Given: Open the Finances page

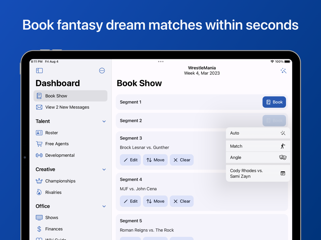Looking at the screenshot, I should coord(70,229).
